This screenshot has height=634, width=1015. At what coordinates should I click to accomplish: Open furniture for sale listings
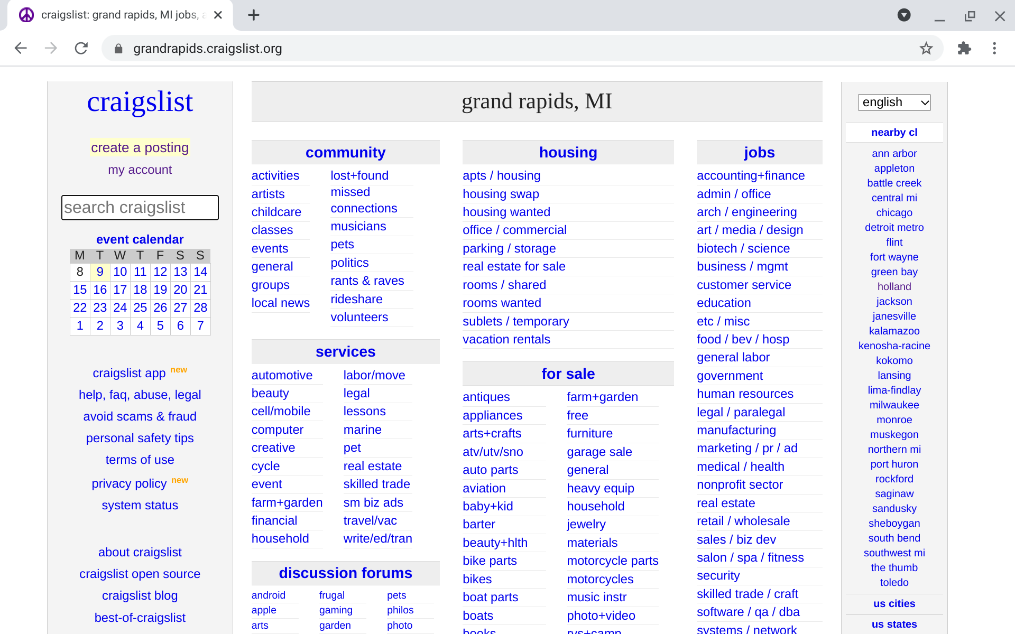point(589,433)
